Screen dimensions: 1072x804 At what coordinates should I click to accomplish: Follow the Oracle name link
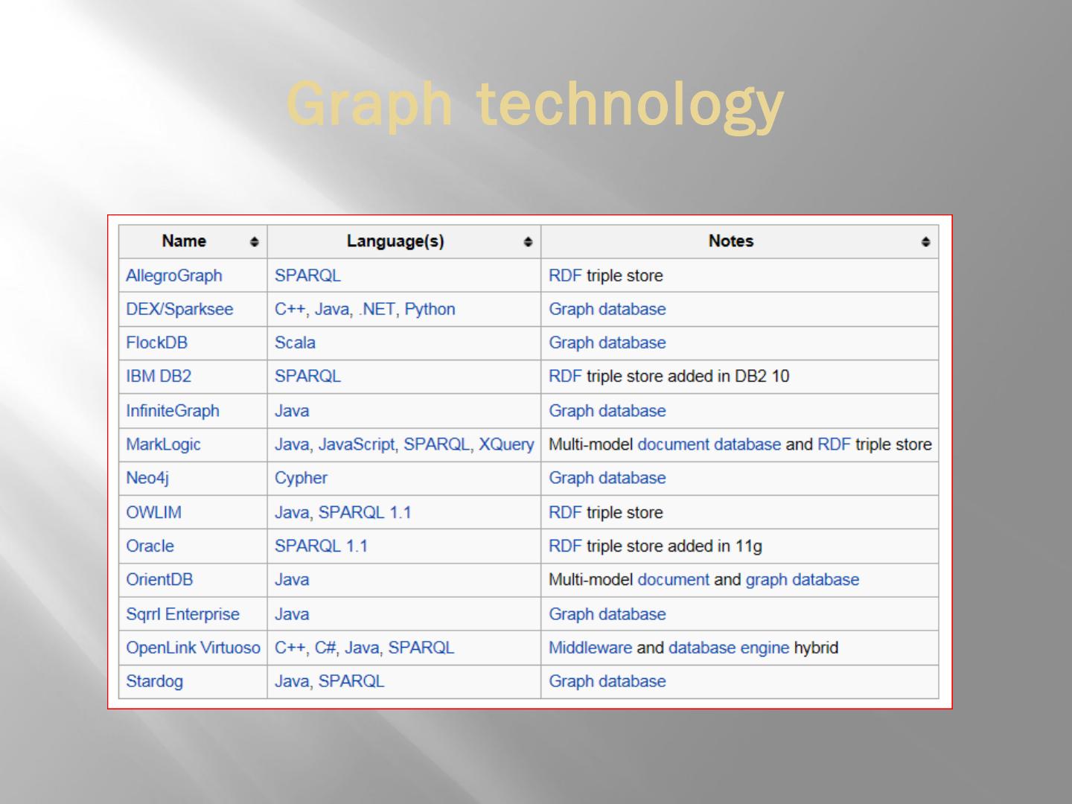(x=150, y=546)
